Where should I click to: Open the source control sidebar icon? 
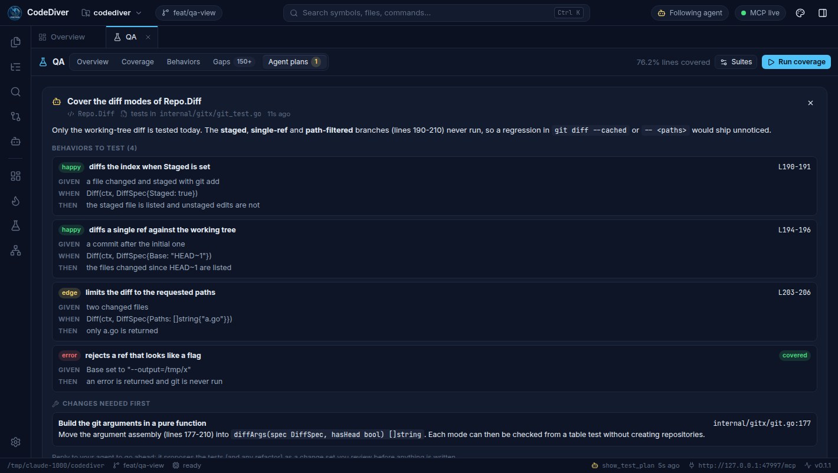pos(15,116)
